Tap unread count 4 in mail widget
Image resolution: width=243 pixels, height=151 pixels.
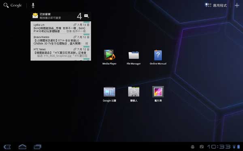click(x=79, y=16)
